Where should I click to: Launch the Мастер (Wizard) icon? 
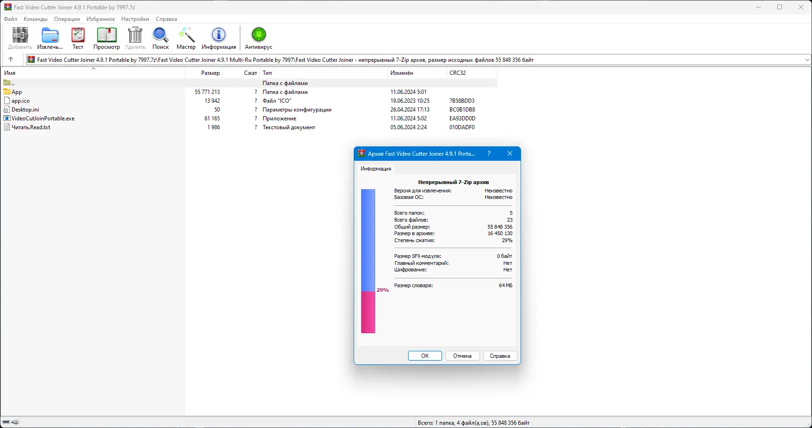pos(186,35)
